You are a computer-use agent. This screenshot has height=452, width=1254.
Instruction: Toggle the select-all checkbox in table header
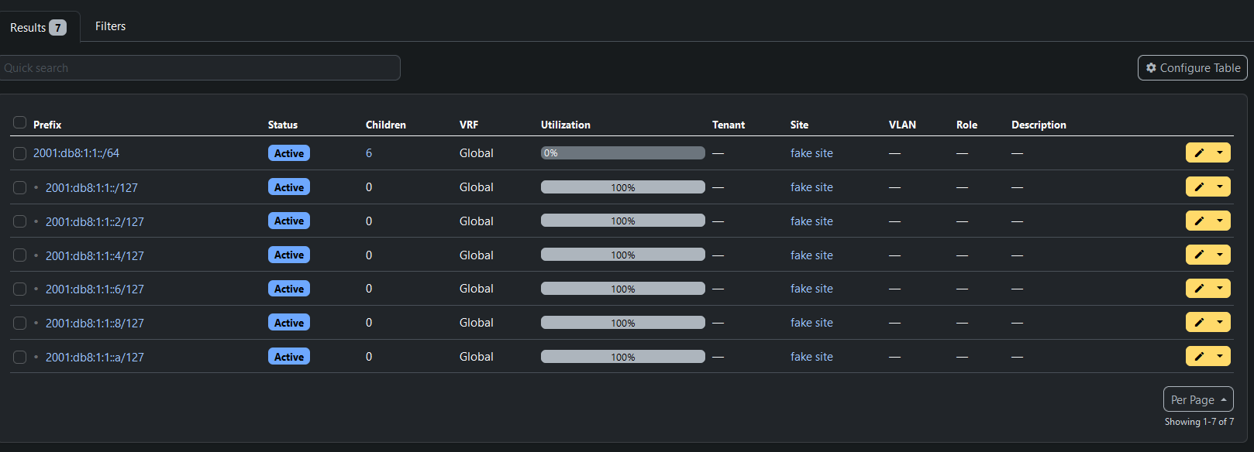pos(20,122)
